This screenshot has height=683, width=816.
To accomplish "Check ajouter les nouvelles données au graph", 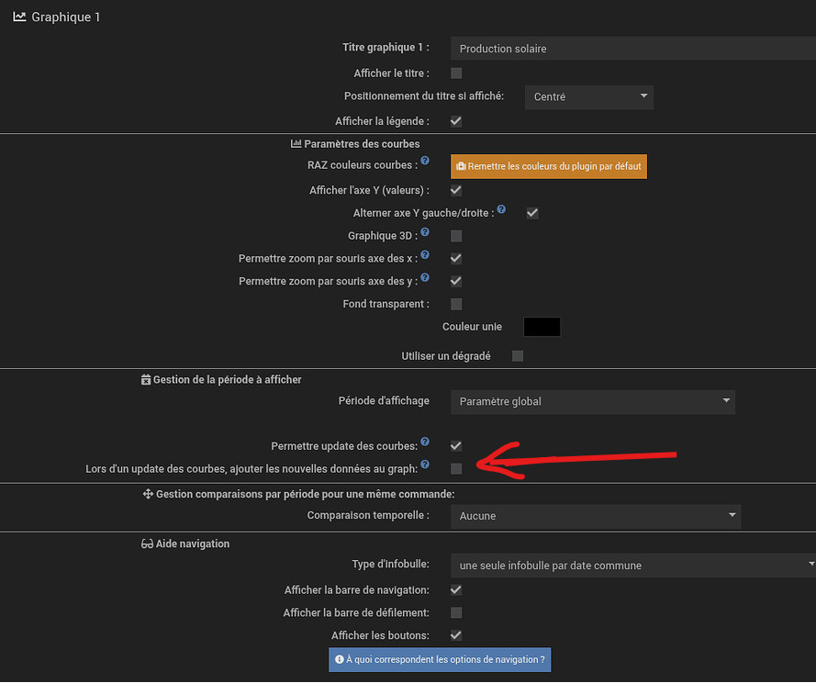I will (456, 468).
